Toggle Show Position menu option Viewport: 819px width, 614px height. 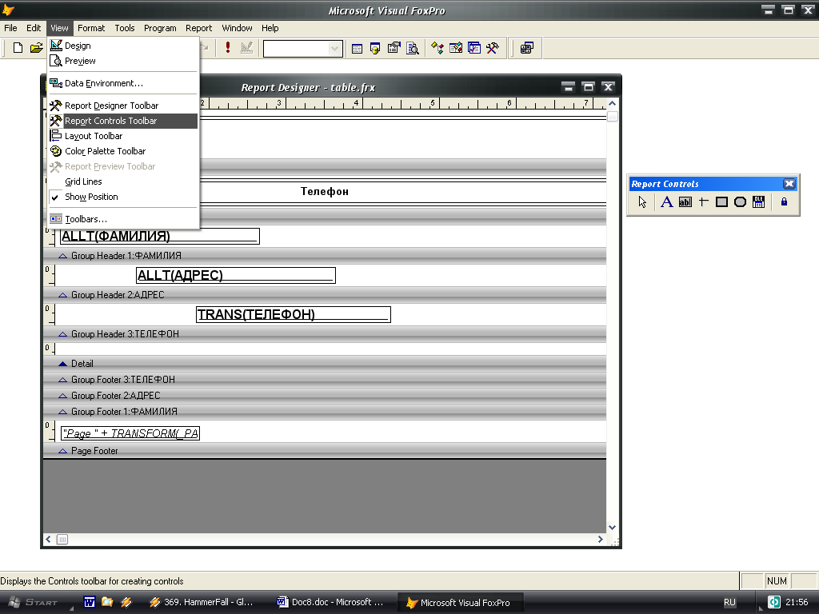(x=123, y=197)
